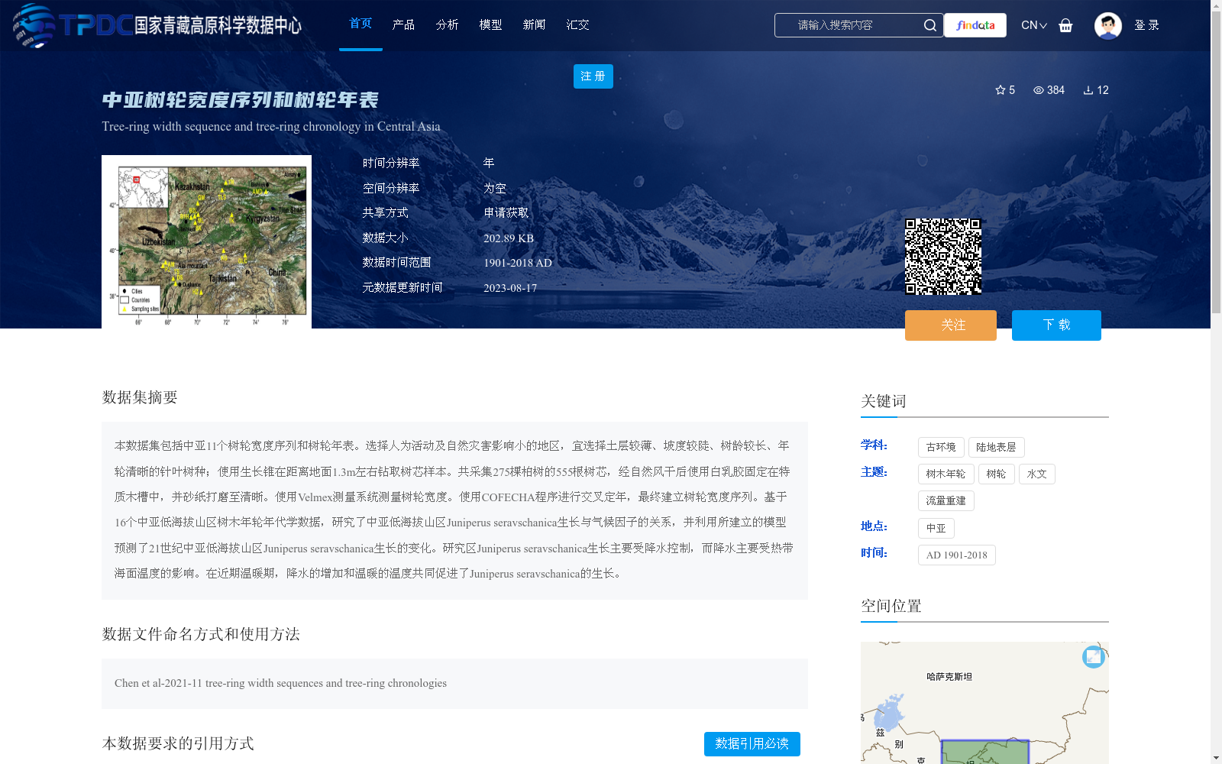Click the 水文 theme tag

pyautogui.click(x=1036, y=474)
